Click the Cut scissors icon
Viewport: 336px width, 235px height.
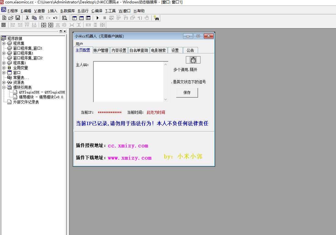27,18
